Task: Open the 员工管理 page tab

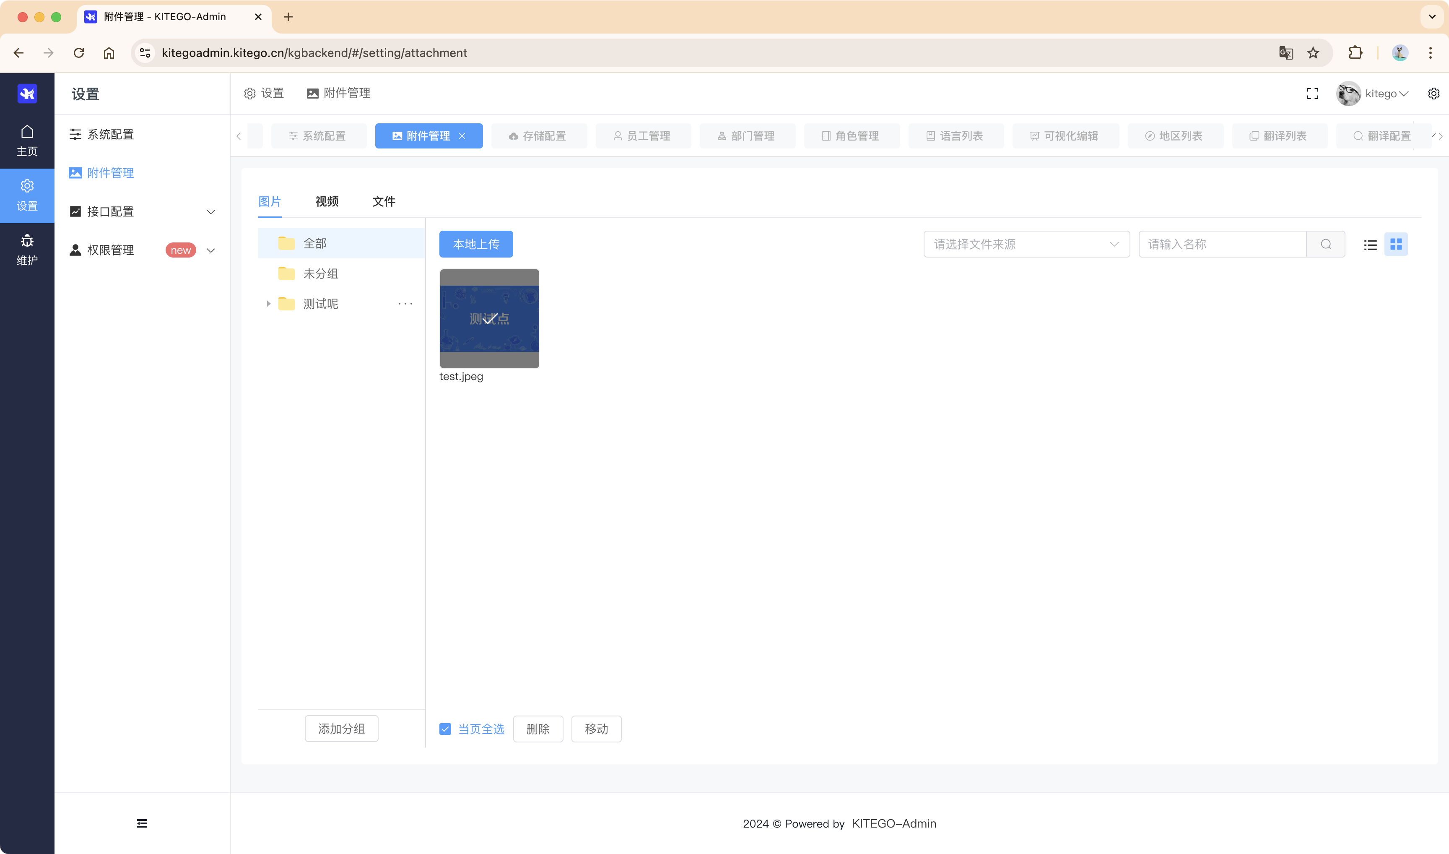Action: click(642, 136)
